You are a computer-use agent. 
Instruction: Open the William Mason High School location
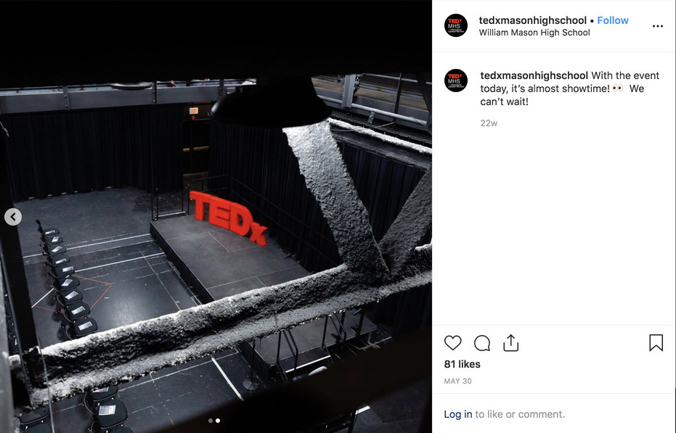534,33
